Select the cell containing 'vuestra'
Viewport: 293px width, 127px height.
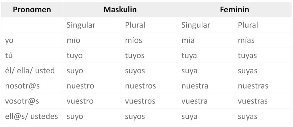(x=194, y=101)
